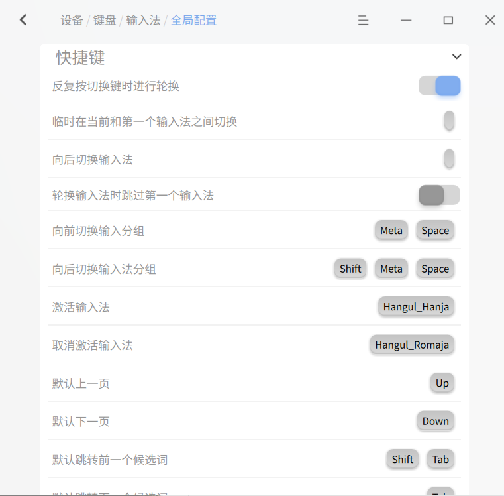
Task: Select the 临时在当前和第一个输入法之间切换 label
Action: coord(144,121)
